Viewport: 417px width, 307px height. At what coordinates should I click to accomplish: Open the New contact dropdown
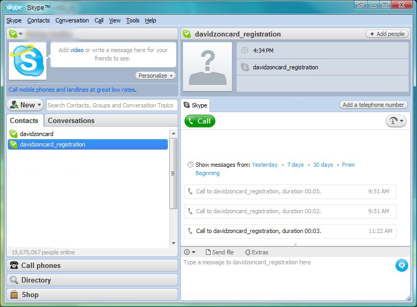point(25,105)
